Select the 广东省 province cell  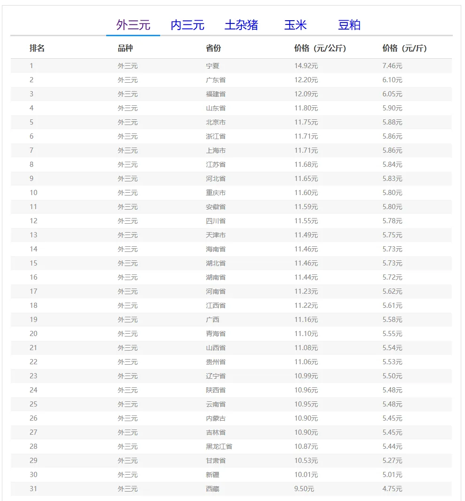[216, 80]
